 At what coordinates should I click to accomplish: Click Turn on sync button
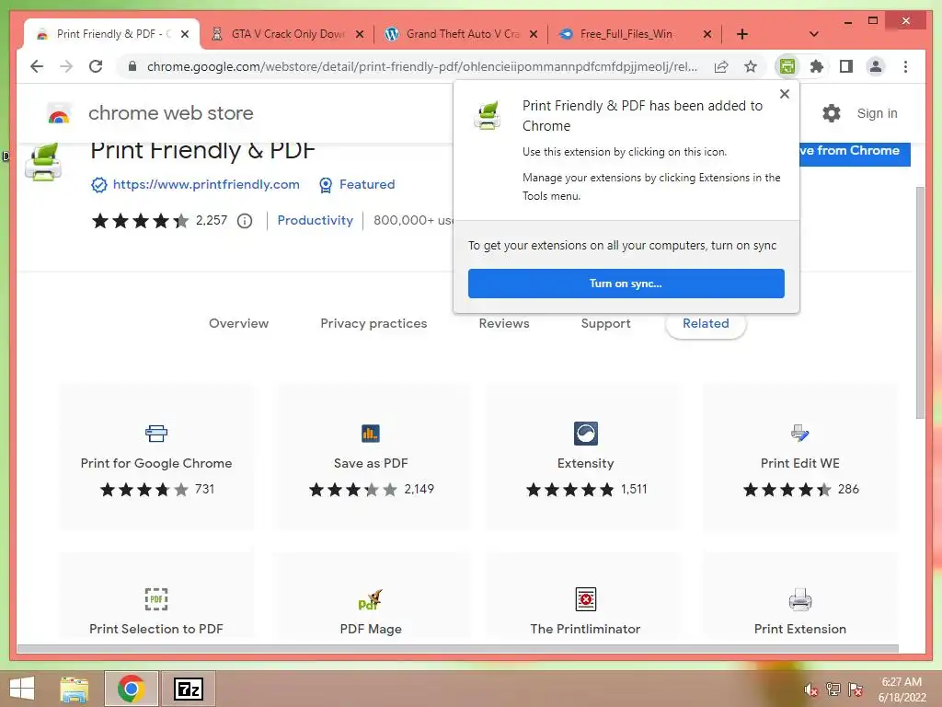[x=626, y=284]
